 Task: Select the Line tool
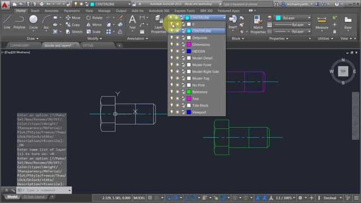7,22
